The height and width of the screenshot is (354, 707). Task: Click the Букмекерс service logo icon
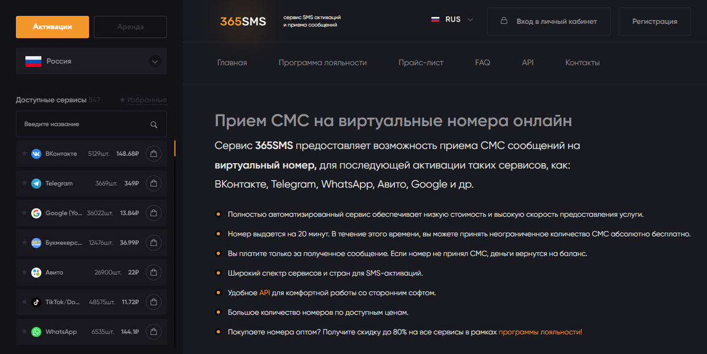36,243
